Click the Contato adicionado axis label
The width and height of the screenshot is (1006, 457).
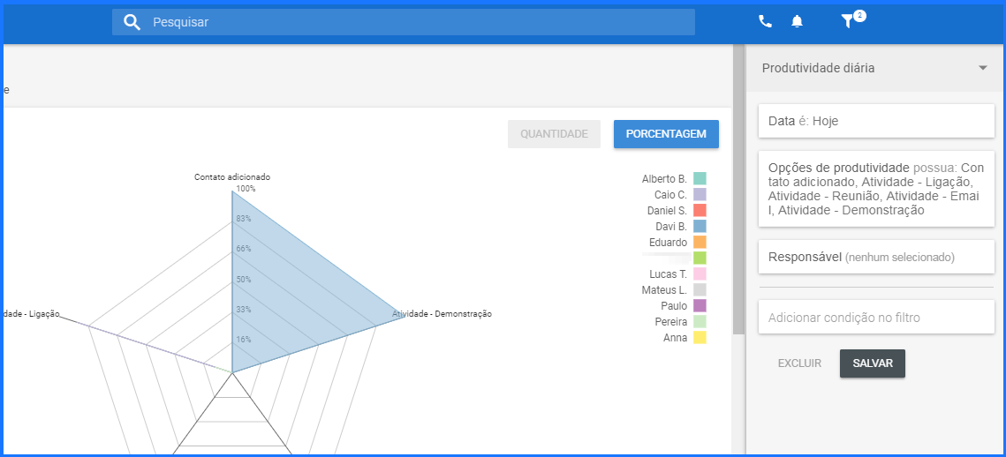coord(232,177)
